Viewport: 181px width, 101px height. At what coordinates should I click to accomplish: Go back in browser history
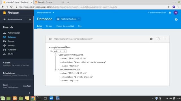[3, 7]
